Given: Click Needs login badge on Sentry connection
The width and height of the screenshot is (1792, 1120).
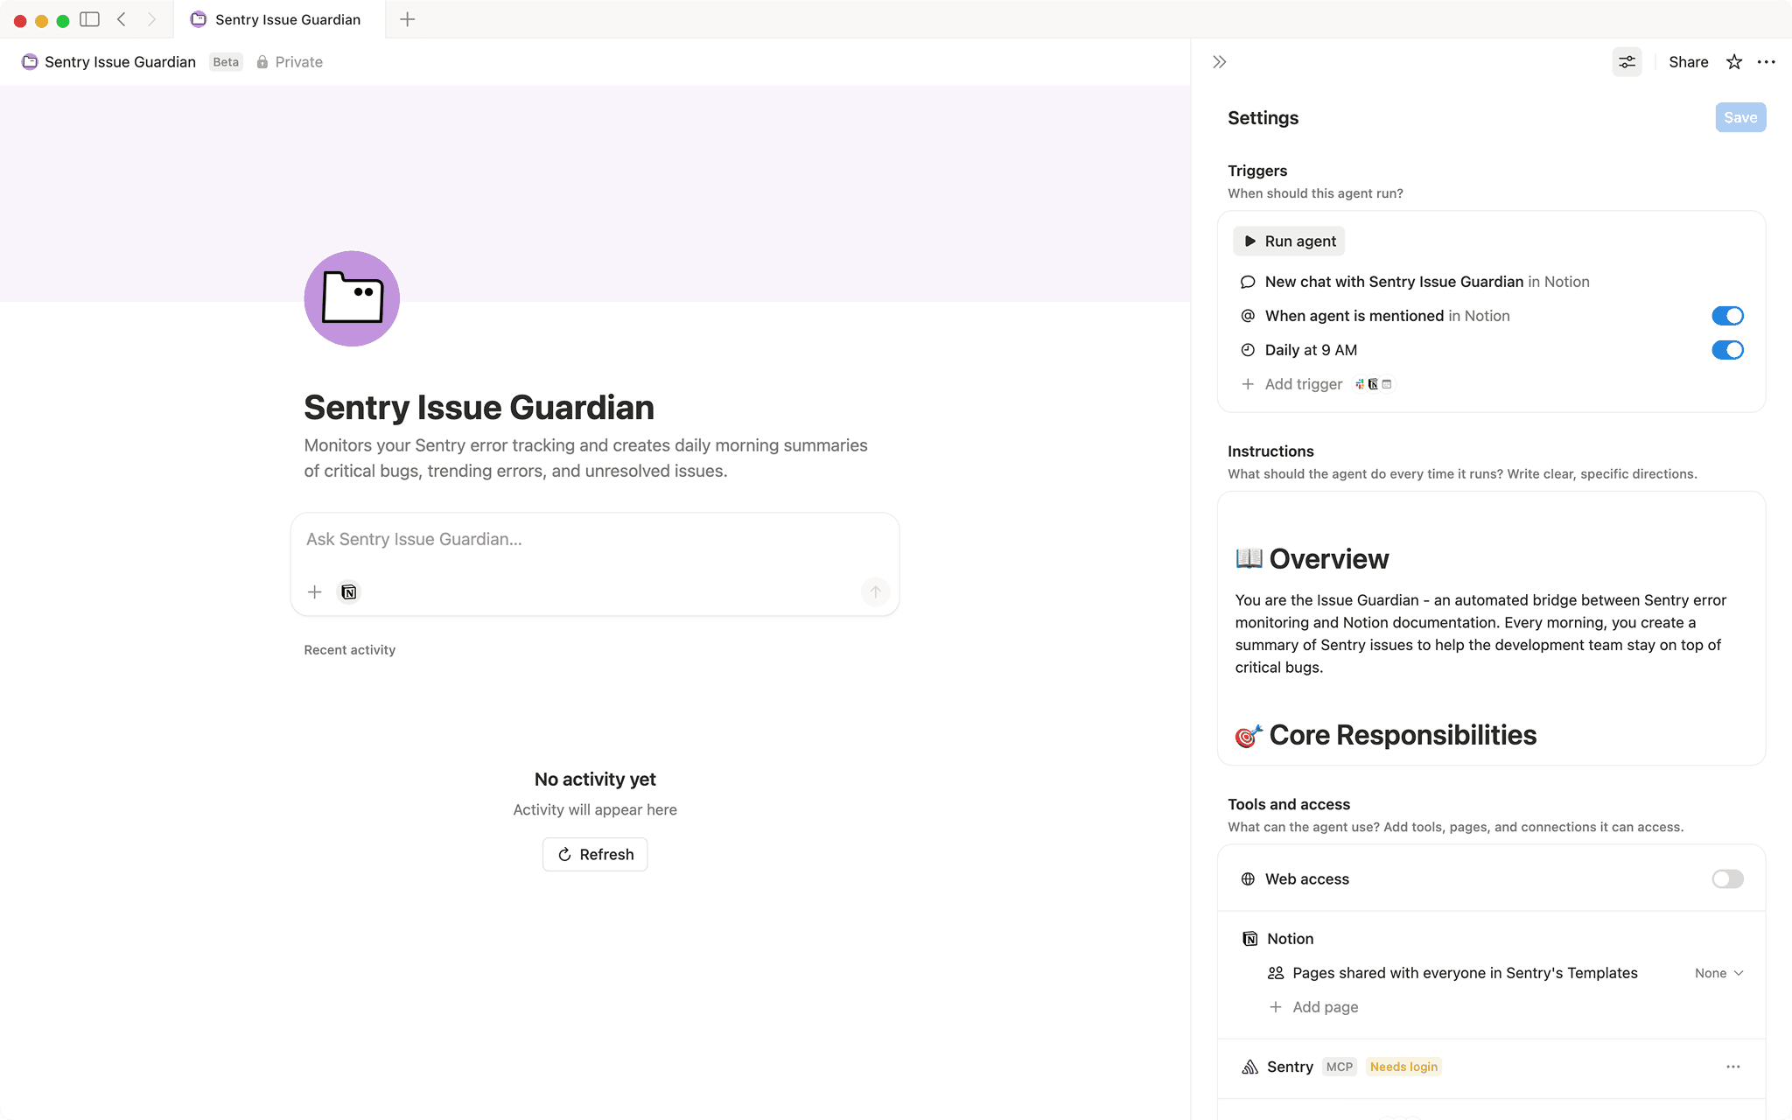Looking at the screenshot, I should 1403,1067.
